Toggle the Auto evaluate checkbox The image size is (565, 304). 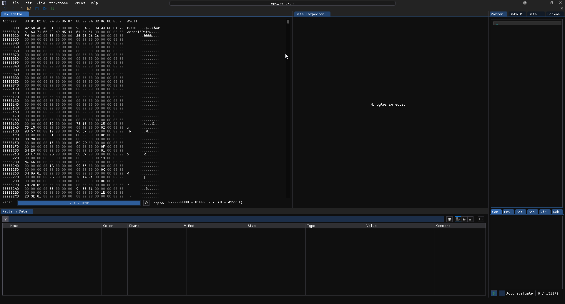tap(502, 293)
